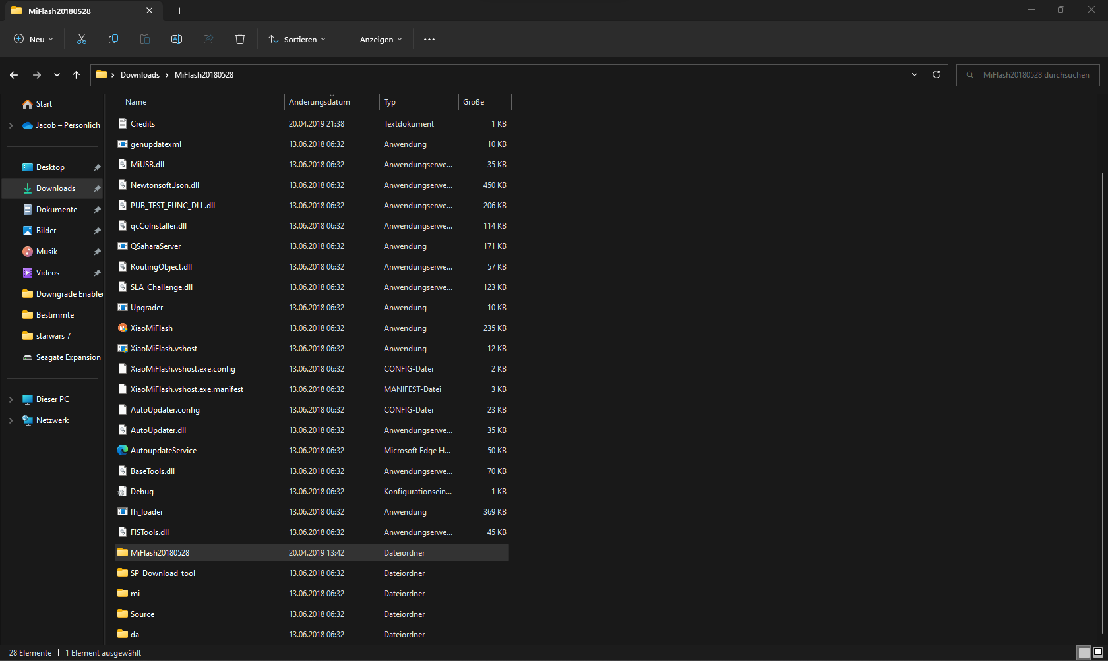Click the vertical scrollbar of file list
Screen dimensions: 1108x661
point(1103,395)
